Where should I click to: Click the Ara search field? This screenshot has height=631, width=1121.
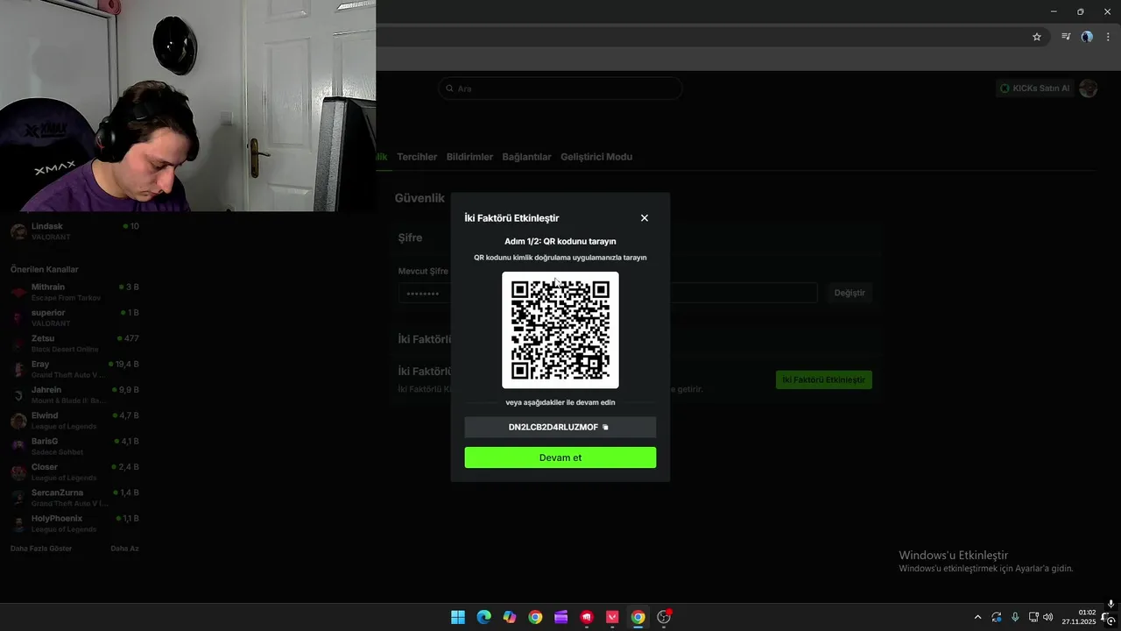[560, 89]
